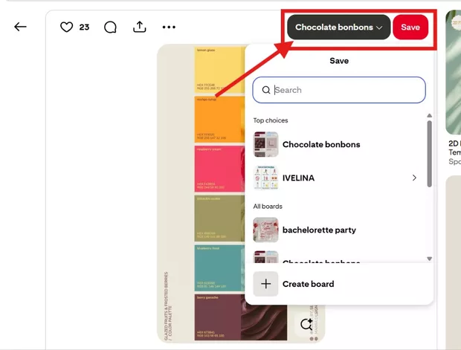Screen dimensions: 461x350
Task: Select the bachelorette party board
Action: click(x=338, y=230)
